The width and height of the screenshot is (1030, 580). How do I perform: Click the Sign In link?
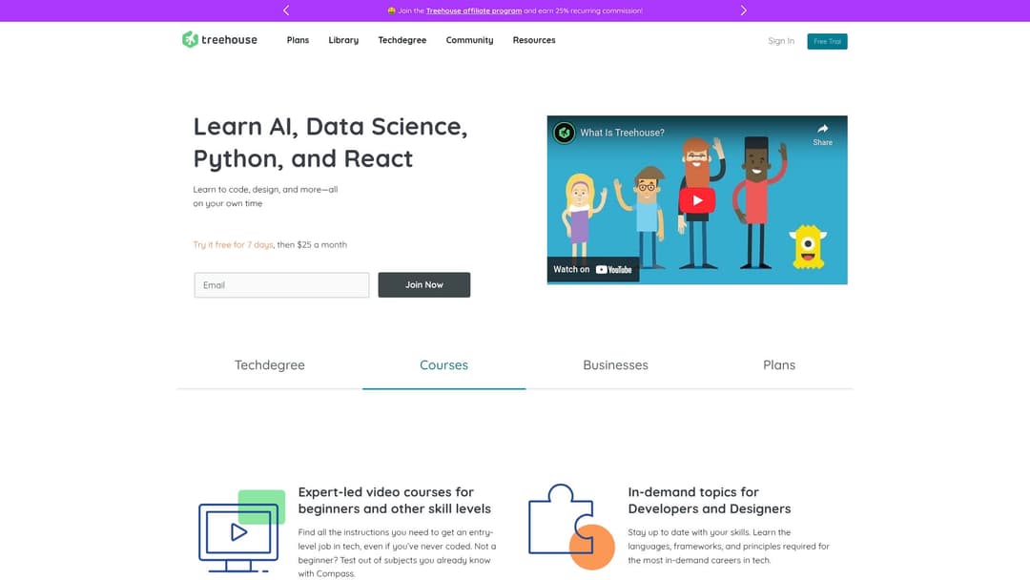(781, 41)
